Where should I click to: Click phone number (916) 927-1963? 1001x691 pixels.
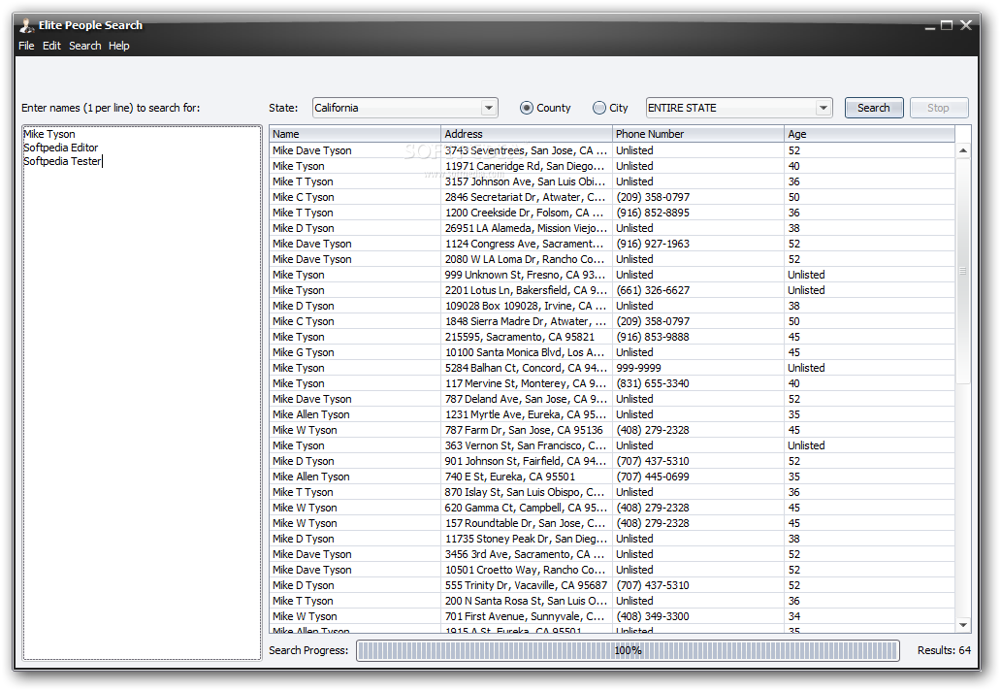point(653,244)
